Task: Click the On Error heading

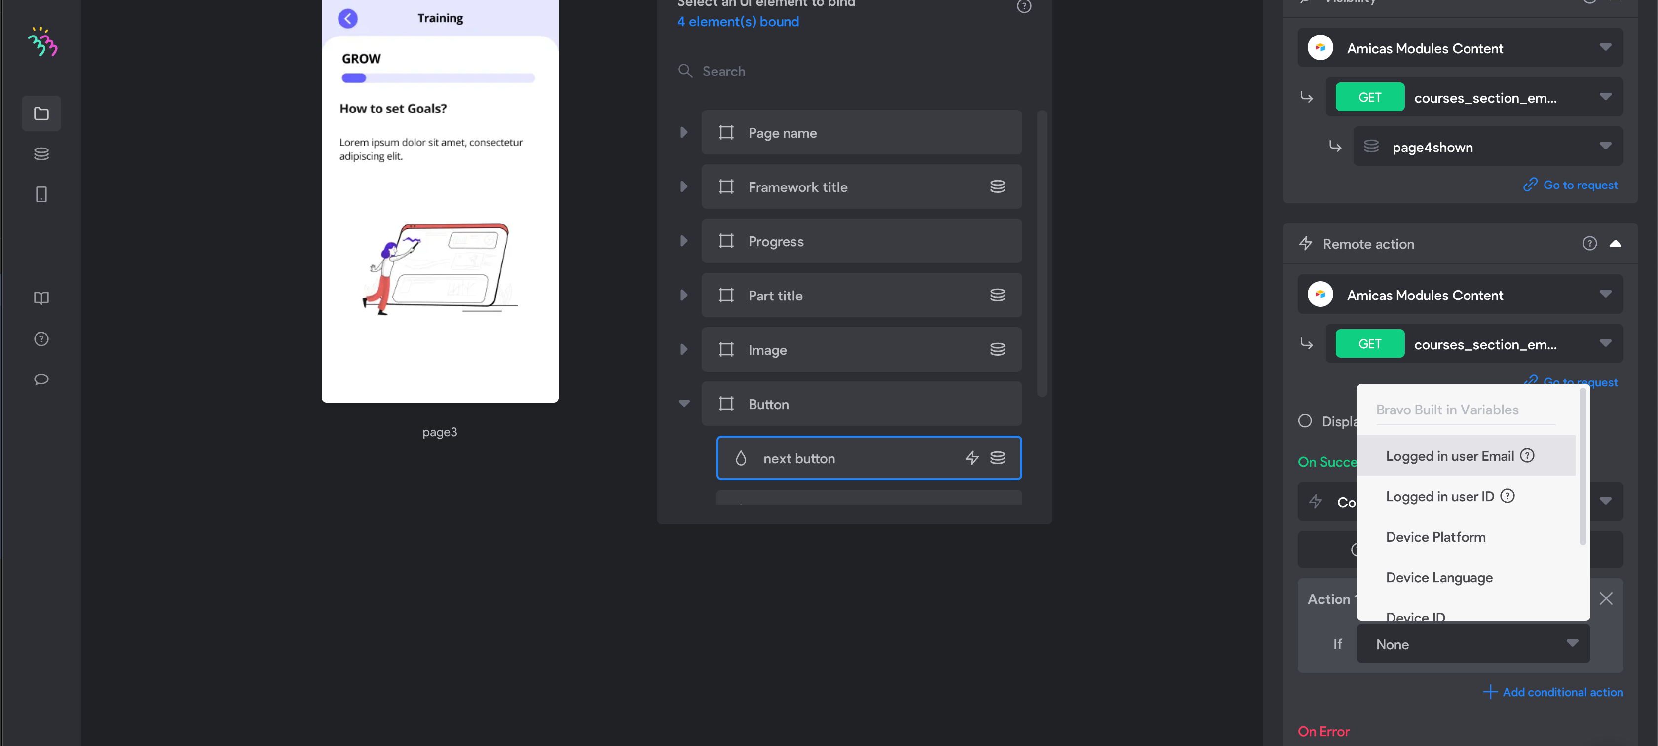Action: 1323,731
